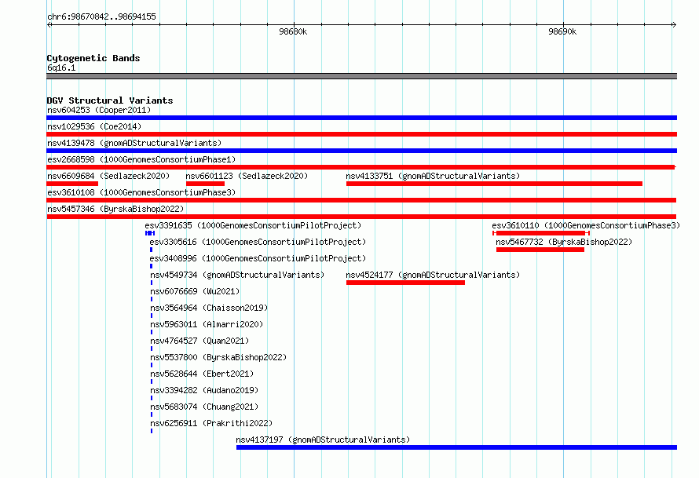Image resolution: width=699 pixels, height=478 pixels.
Task: Select the short red bar under nsv6609684
Action: coord(72,184)
